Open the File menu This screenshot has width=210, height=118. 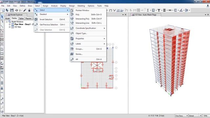click(3, 6)
